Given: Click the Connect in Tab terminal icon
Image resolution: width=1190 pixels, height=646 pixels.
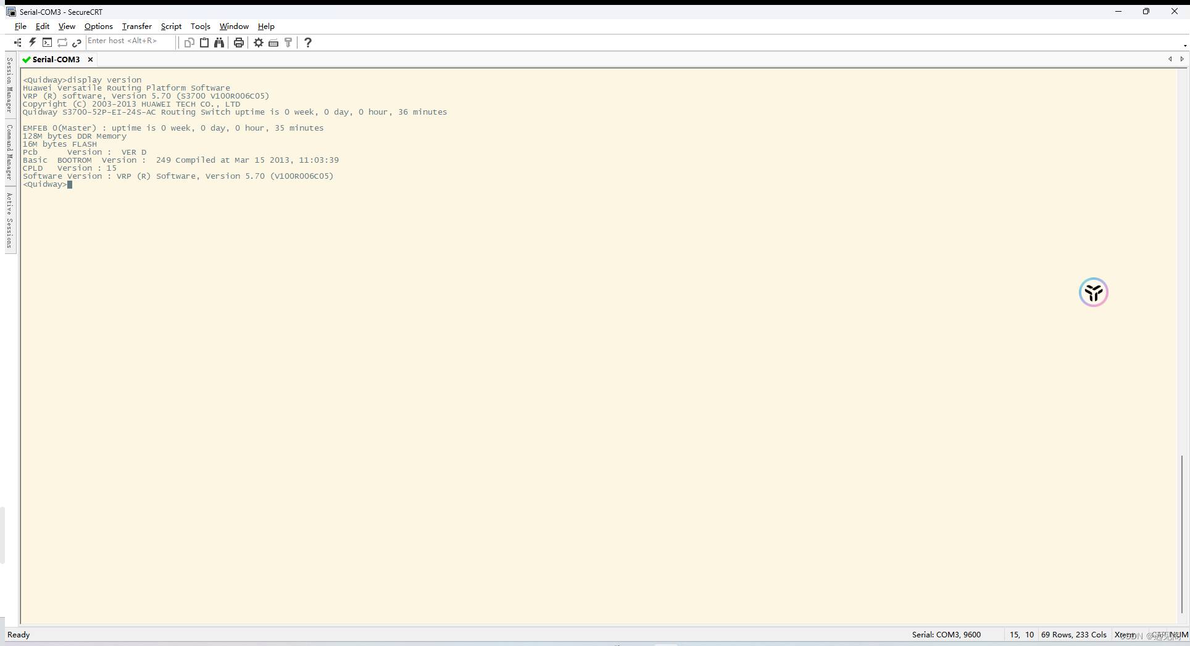Looking at the screenshot, I should point(48,43).
